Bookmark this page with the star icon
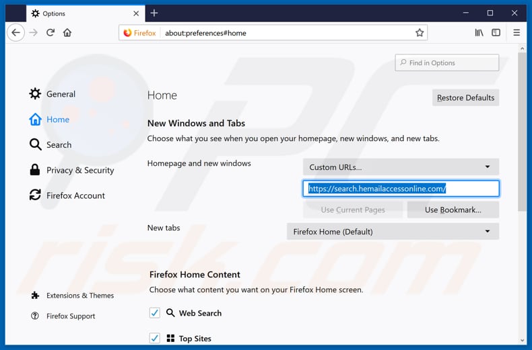This screenshot has width=532, height=350. click(420, 33)
